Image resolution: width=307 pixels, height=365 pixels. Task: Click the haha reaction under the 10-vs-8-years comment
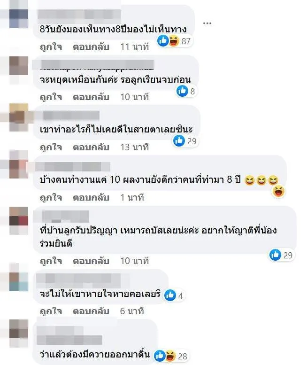(278, 192)
